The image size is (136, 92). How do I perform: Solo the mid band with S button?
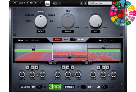pyautogui.click(x=63, y=67)
